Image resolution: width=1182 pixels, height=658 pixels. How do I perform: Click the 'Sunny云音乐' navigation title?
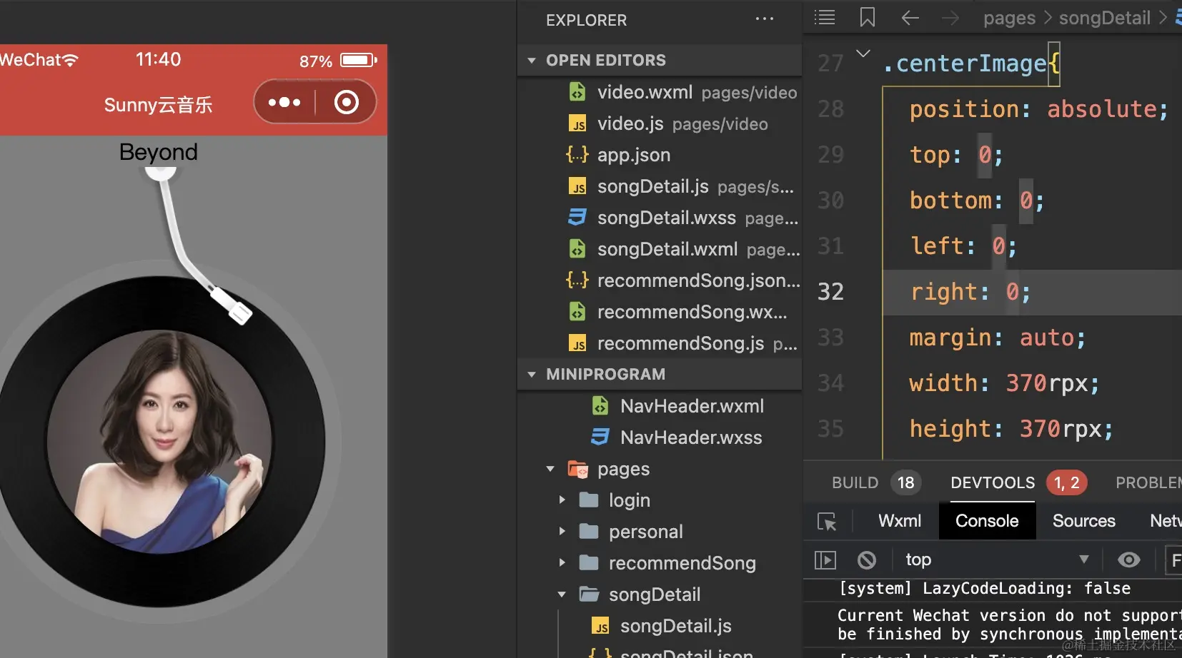coord(159,105)
